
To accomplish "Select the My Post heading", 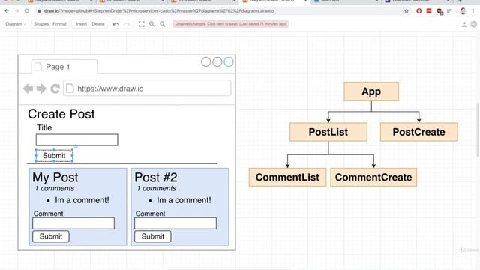I will point(55,178).
